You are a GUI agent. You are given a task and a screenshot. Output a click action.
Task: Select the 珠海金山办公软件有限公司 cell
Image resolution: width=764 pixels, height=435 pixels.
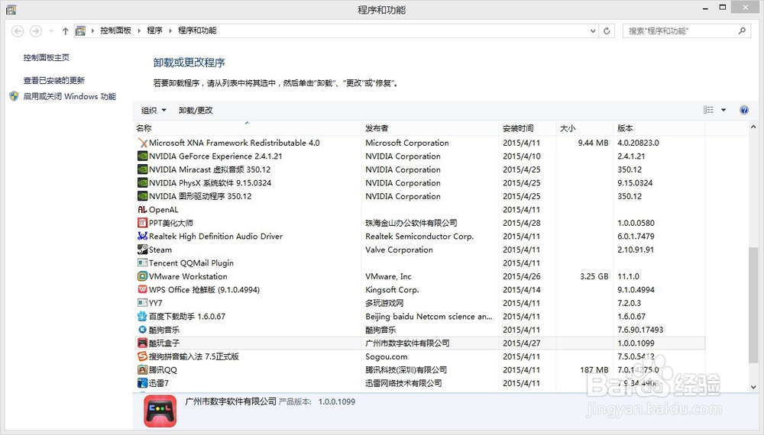[411, 223]
